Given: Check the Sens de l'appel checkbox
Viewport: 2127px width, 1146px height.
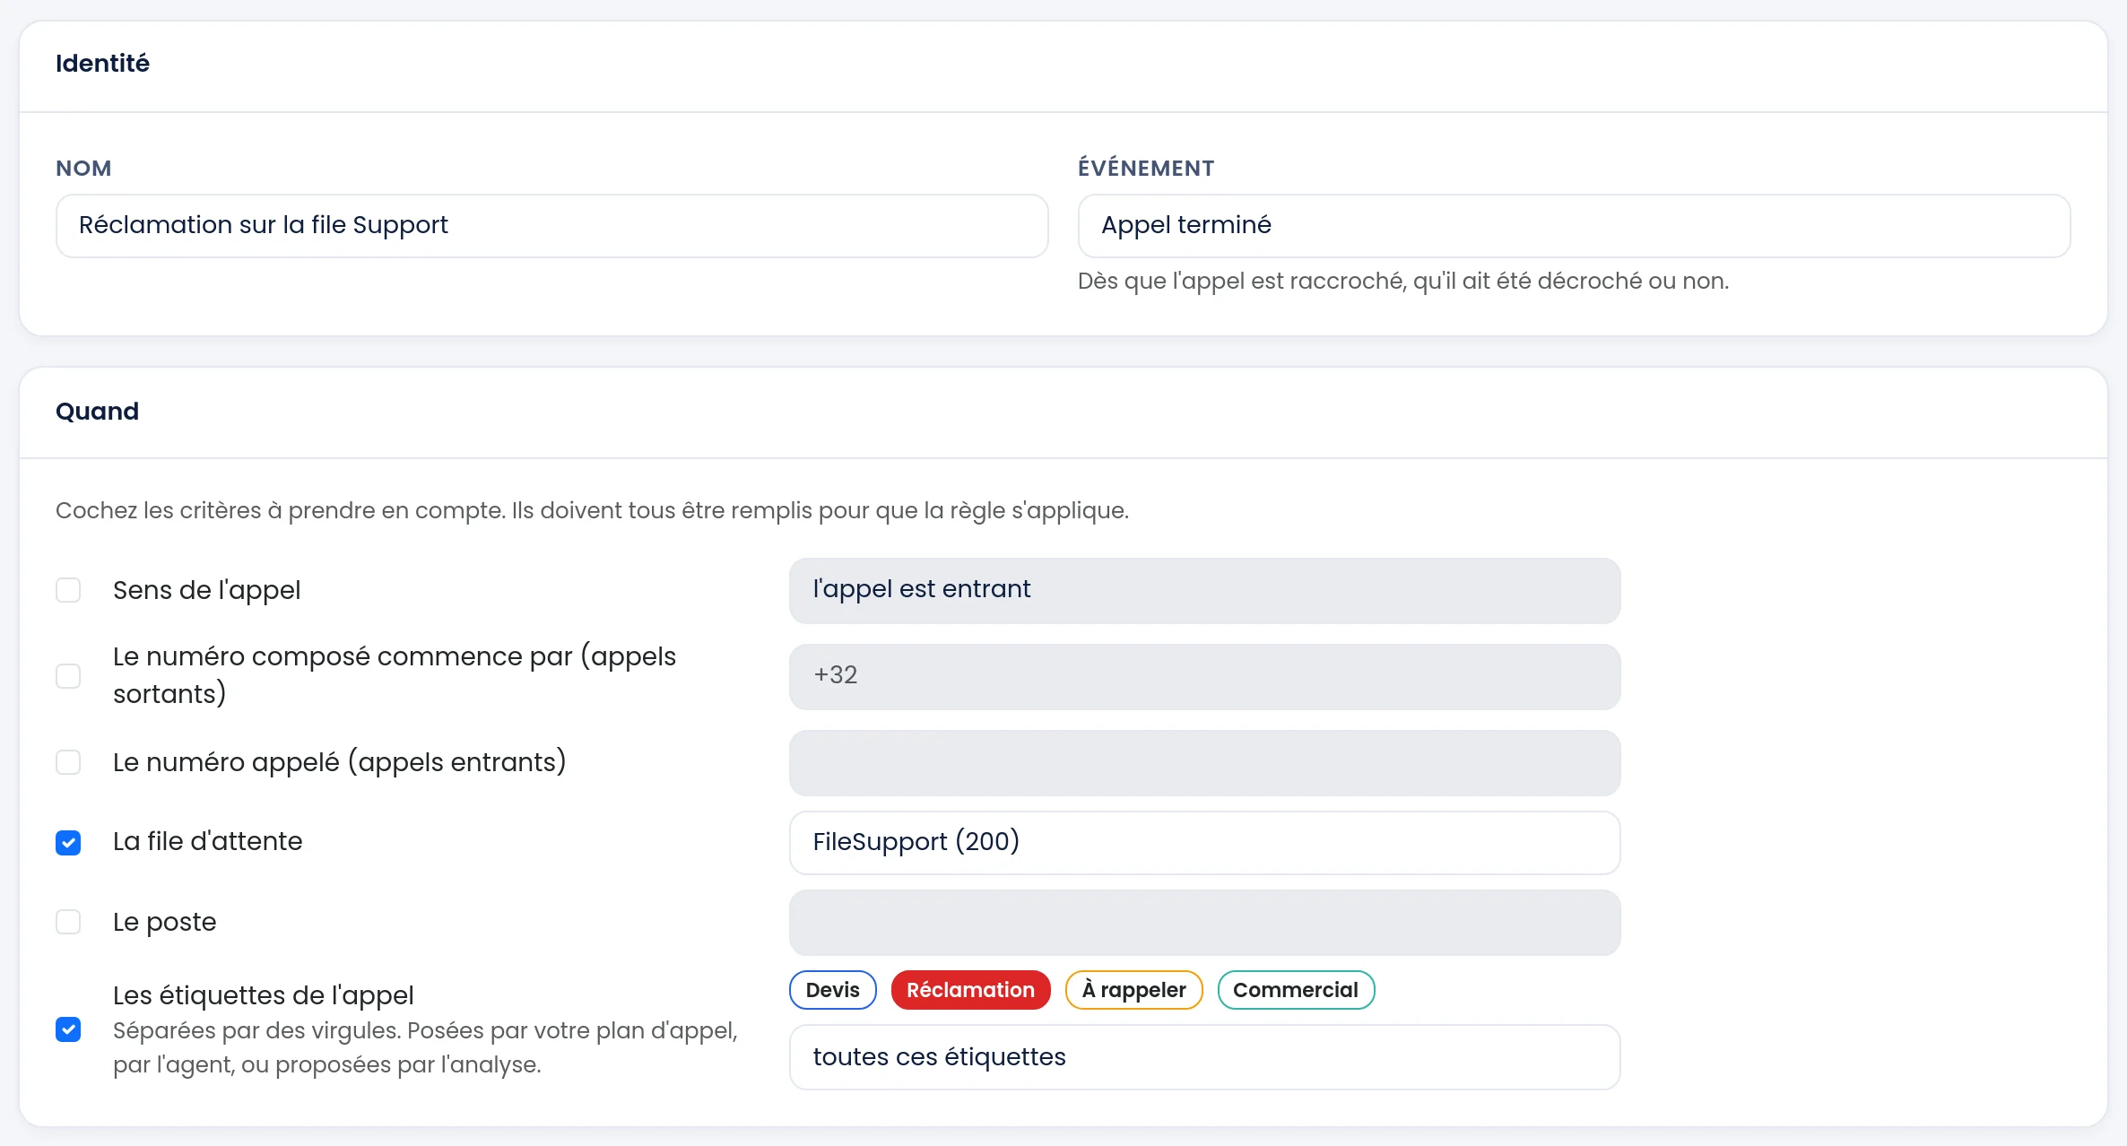Looking at the screenshot, I should (x=68, y=590).
